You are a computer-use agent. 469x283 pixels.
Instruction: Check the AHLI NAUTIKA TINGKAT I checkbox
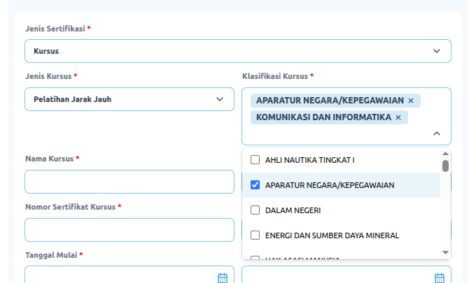(x=255, y=159)
